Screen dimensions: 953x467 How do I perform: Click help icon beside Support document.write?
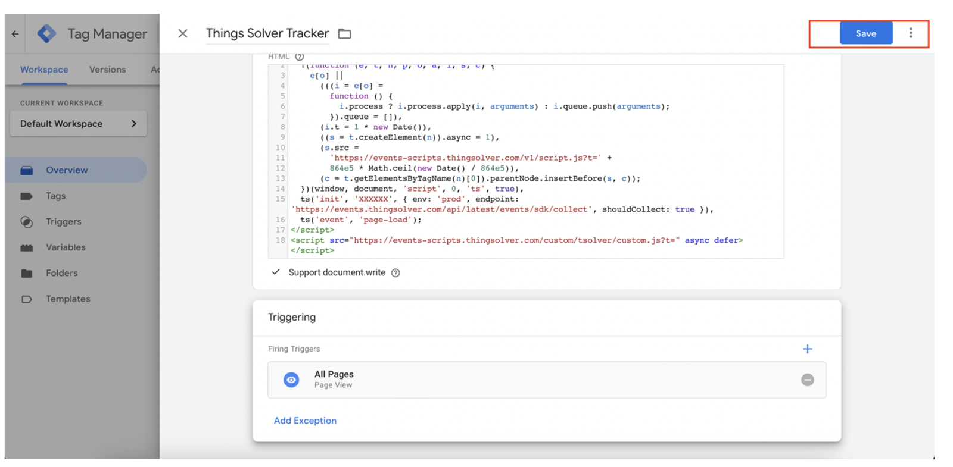(395, 272)
